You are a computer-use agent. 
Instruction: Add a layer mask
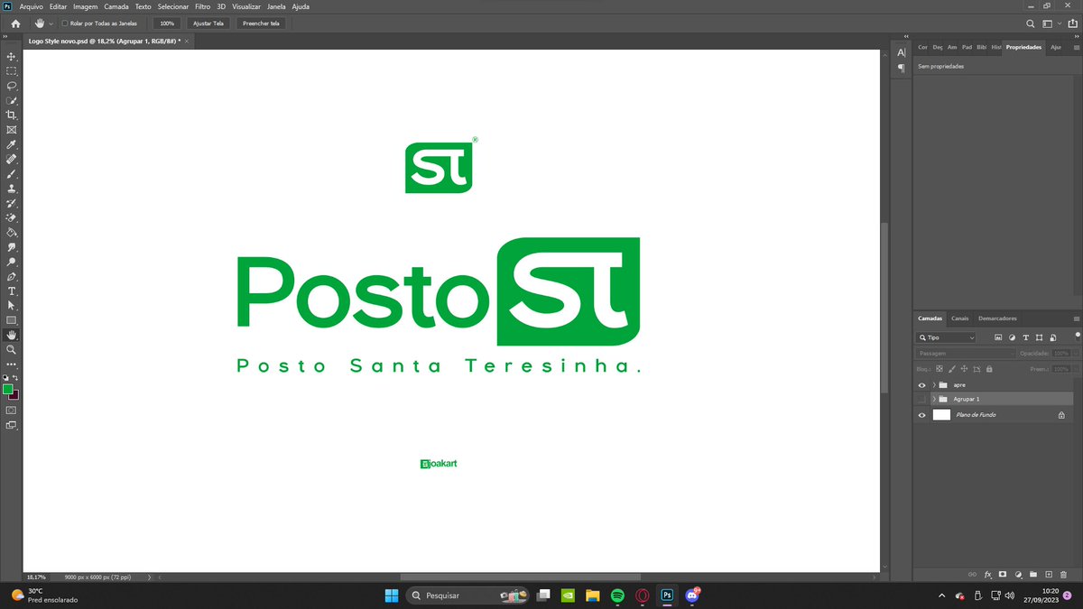point(1003,574)
